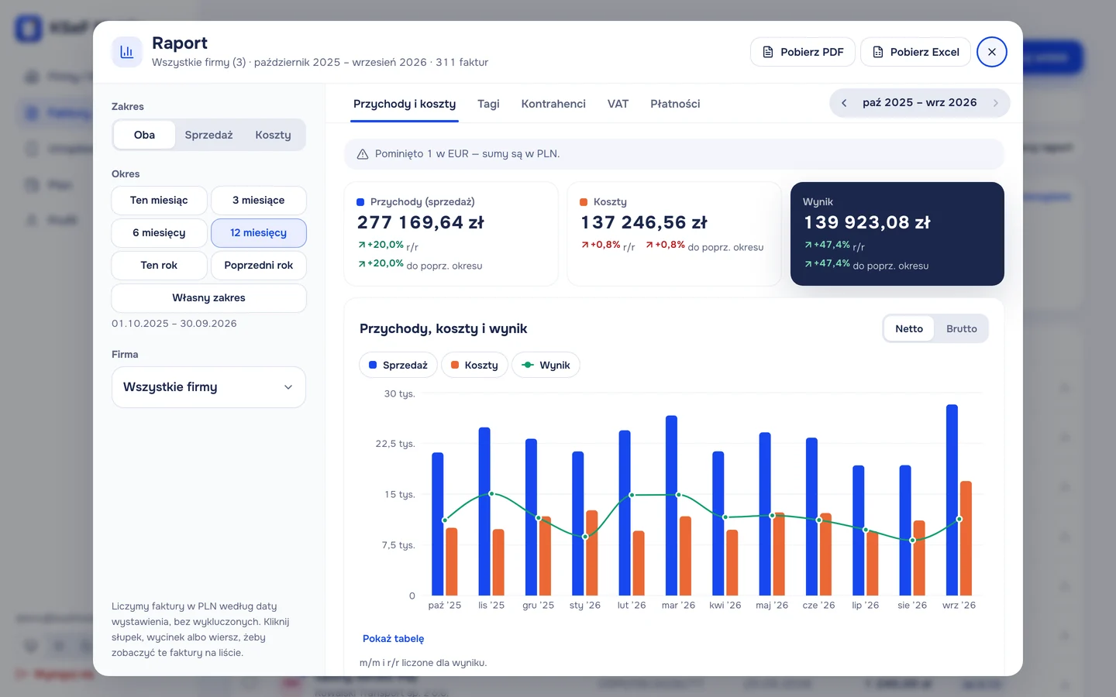Toggle the Wynik line in chart legend
The width and height of the screenshot is (1116, 697).
tap(546, 365)
